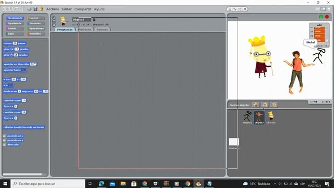
Task: Choose new sprite from file
Action: [x=265, y=104]
